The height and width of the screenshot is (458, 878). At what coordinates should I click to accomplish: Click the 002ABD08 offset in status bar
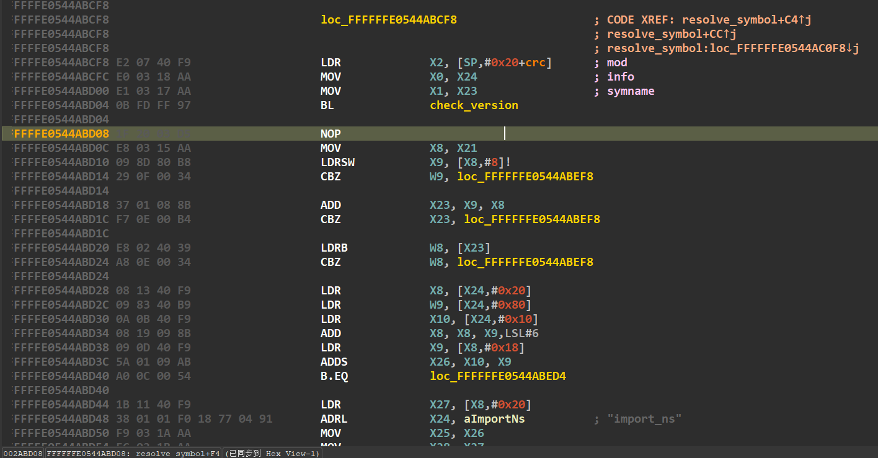point(22,453)
